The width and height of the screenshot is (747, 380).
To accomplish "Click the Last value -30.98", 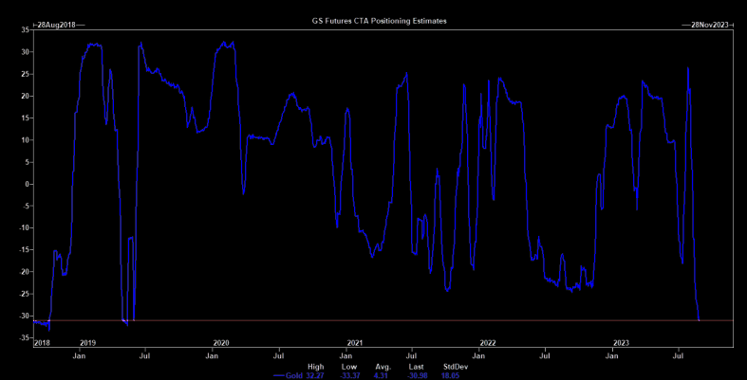I will [415, 375].
